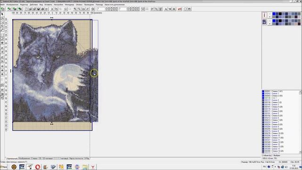Open the Embird hummingbird taskbar icon

pos(30,167)
